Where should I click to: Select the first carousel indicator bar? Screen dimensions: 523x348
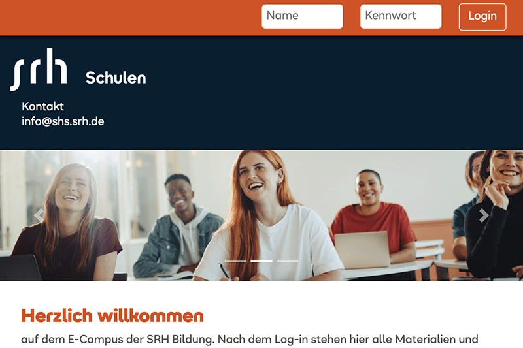[235, 261]
